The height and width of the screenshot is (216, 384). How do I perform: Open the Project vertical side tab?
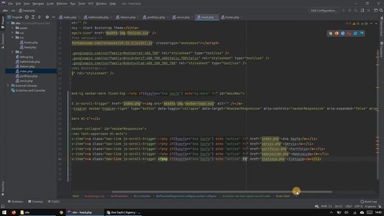pyautogui.click(x=2, y=22)
